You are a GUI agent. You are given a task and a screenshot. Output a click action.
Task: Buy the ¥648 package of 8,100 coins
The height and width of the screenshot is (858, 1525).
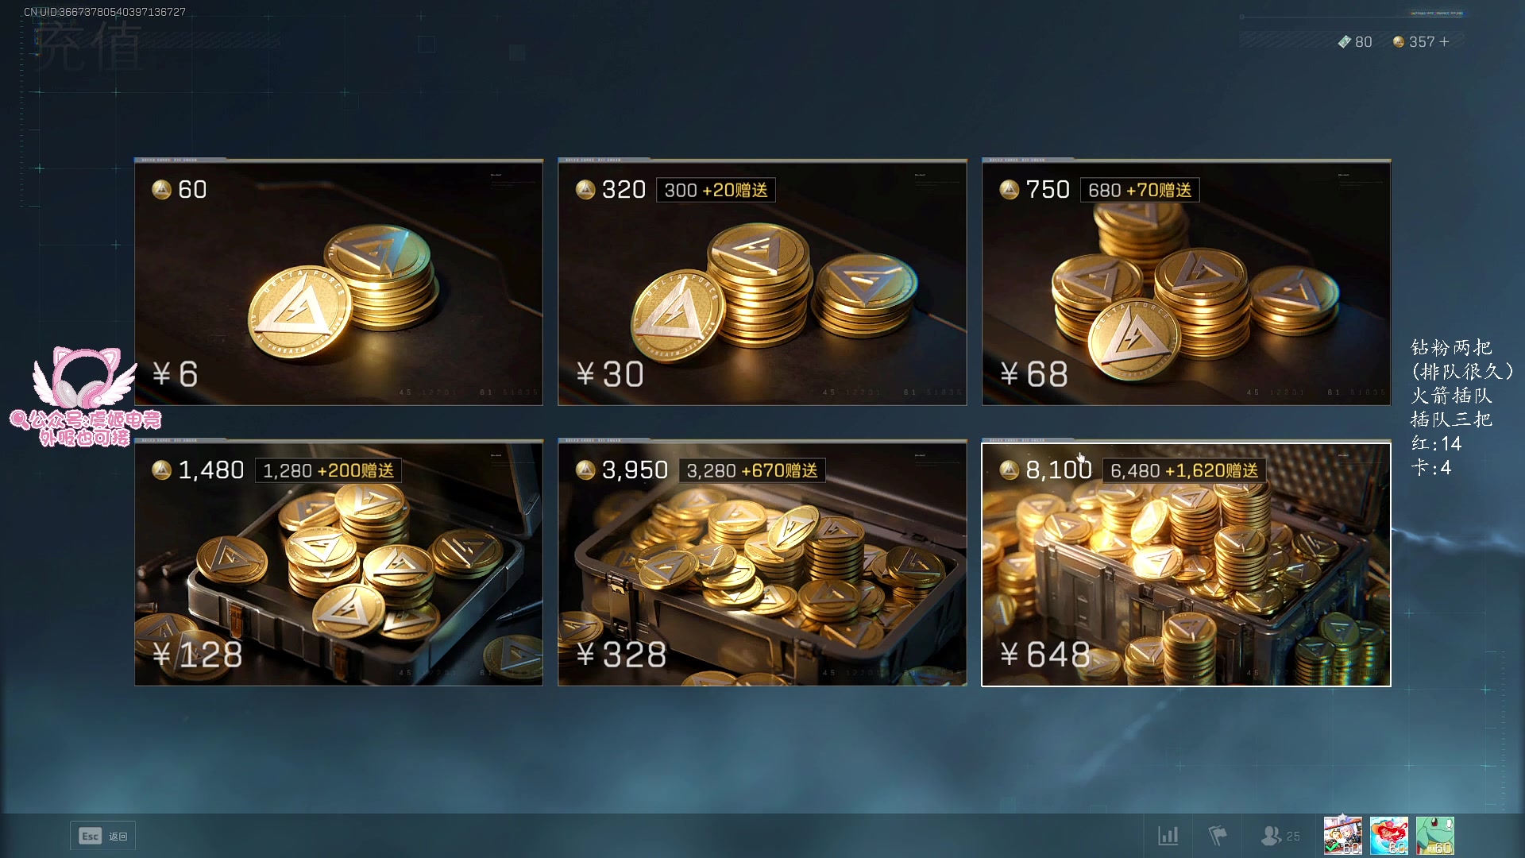click(1187, 562)
